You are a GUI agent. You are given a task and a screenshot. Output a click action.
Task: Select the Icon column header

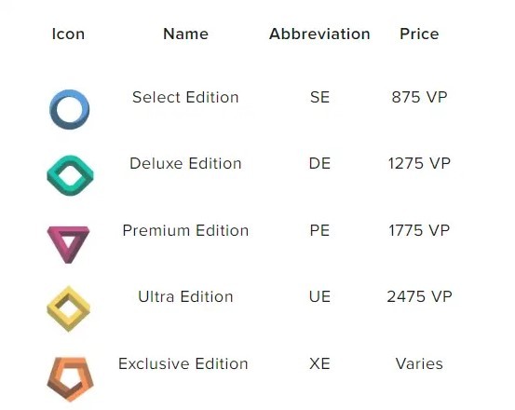pyautogui.click(x=68, y=34)
